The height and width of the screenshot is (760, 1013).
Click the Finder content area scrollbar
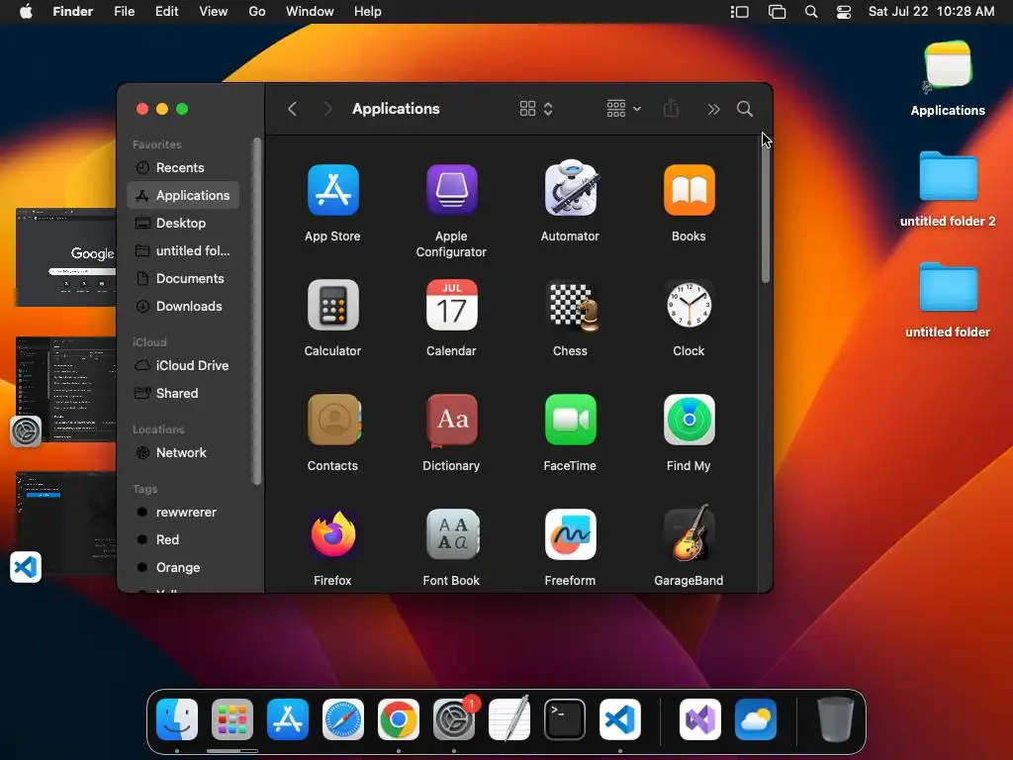tap(766, 210)
